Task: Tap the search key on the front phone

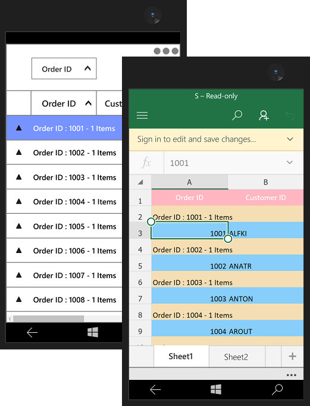Action: (277, 389)
